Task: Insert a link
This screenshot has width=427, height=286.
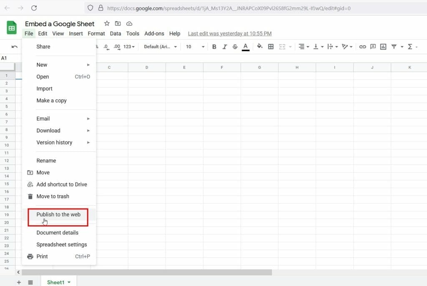Action: 362,47
